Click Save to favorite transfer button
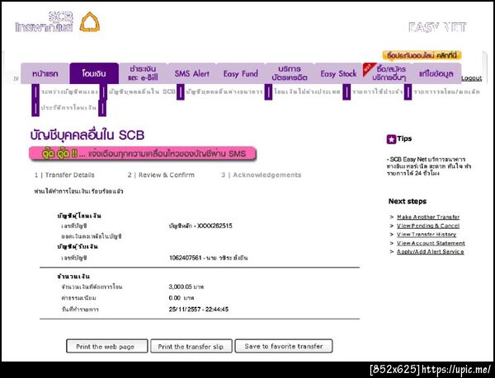Viewport: 495px width, 378px height. pos(284,346)
